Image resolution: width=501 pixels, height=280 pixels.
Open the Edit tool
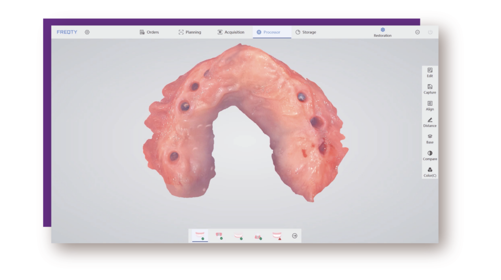(x=430, y=72)
